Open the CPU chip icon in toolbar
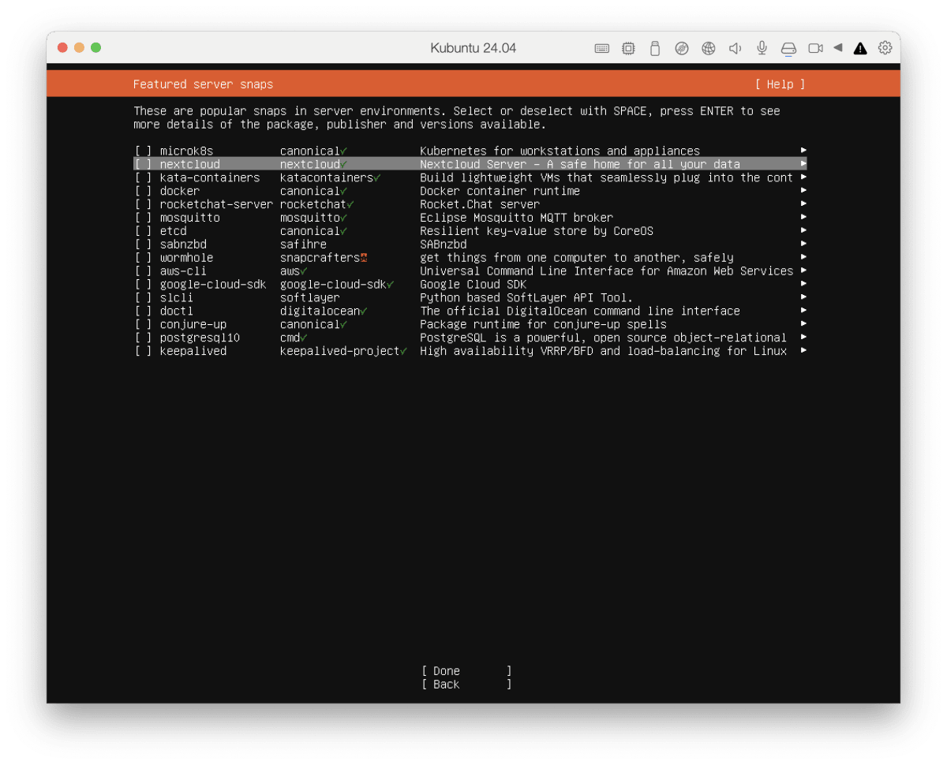 [628, 48]
